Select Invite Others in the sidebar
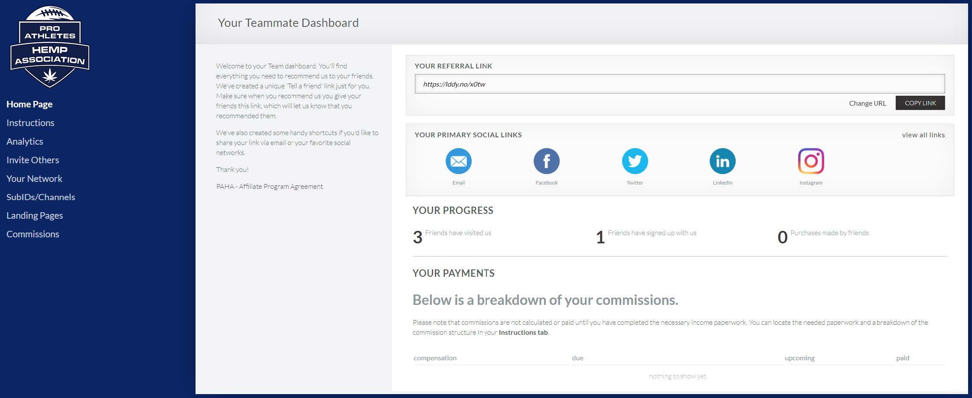The height and width of the screenshot is (398, 972). click(x=33, y=160)
